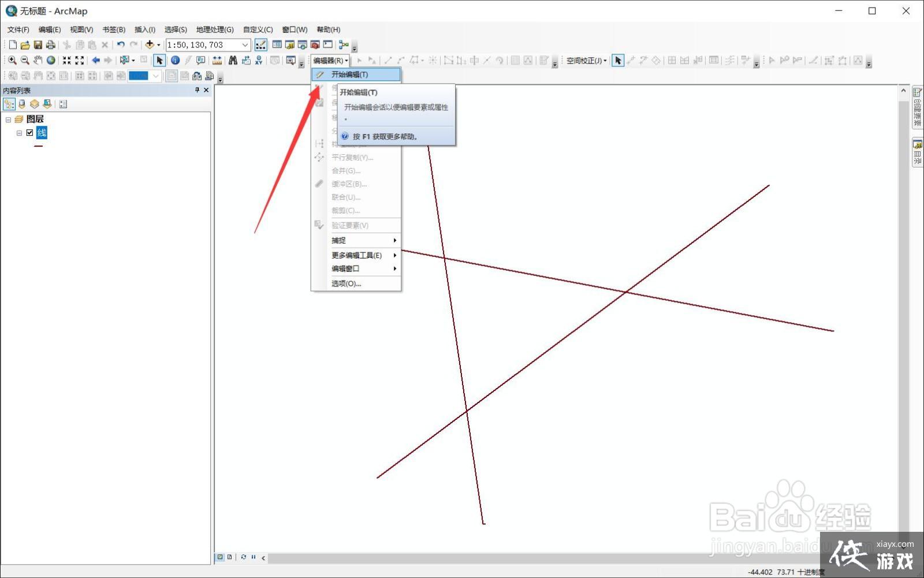This screenshot has height=578, width=924.
Task: Select the Zoom In tool
Action: pos(12,61)
